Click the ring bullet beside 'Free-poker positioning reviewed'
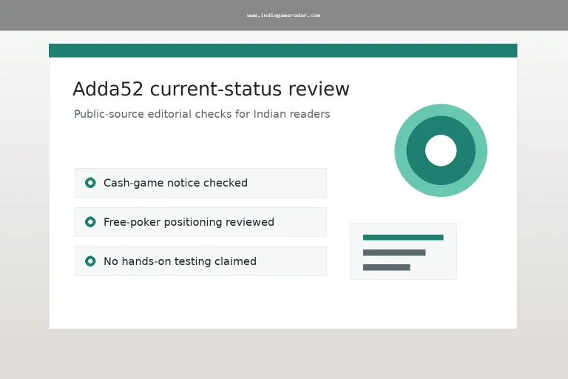This screenshot has height=379, width=568. tap(90, 222)
